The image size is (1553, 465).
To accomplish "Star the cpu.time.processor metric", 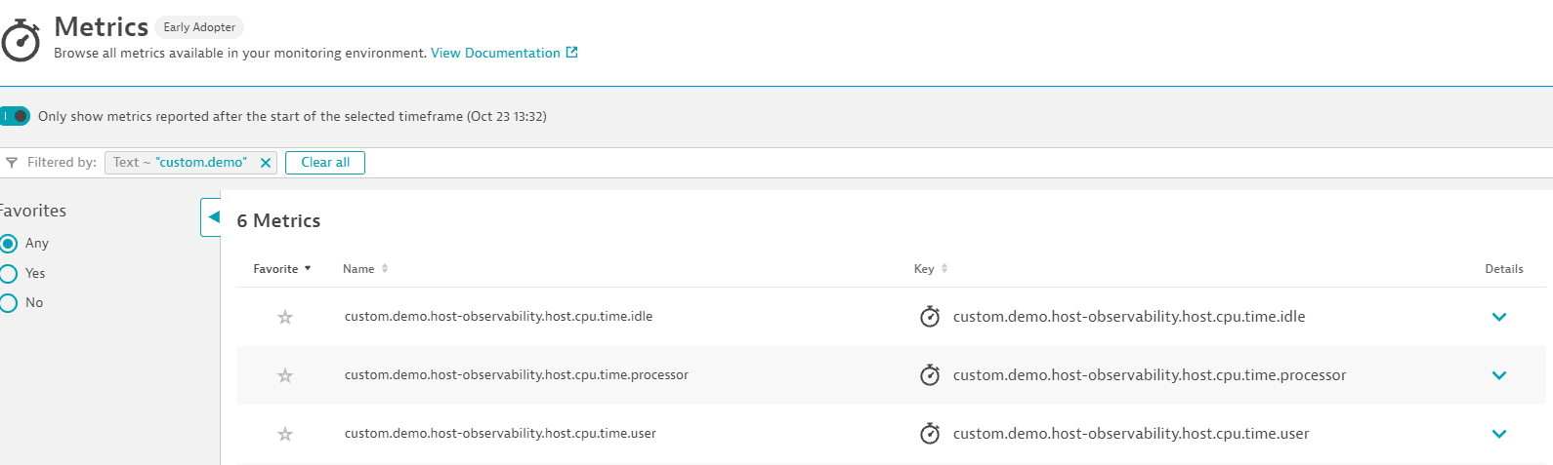I will pyautogui.click(x=285, y=375).
